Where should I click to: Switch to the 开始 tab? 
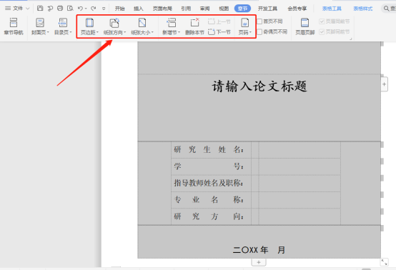pyautogui.click(x=119, y=9)
